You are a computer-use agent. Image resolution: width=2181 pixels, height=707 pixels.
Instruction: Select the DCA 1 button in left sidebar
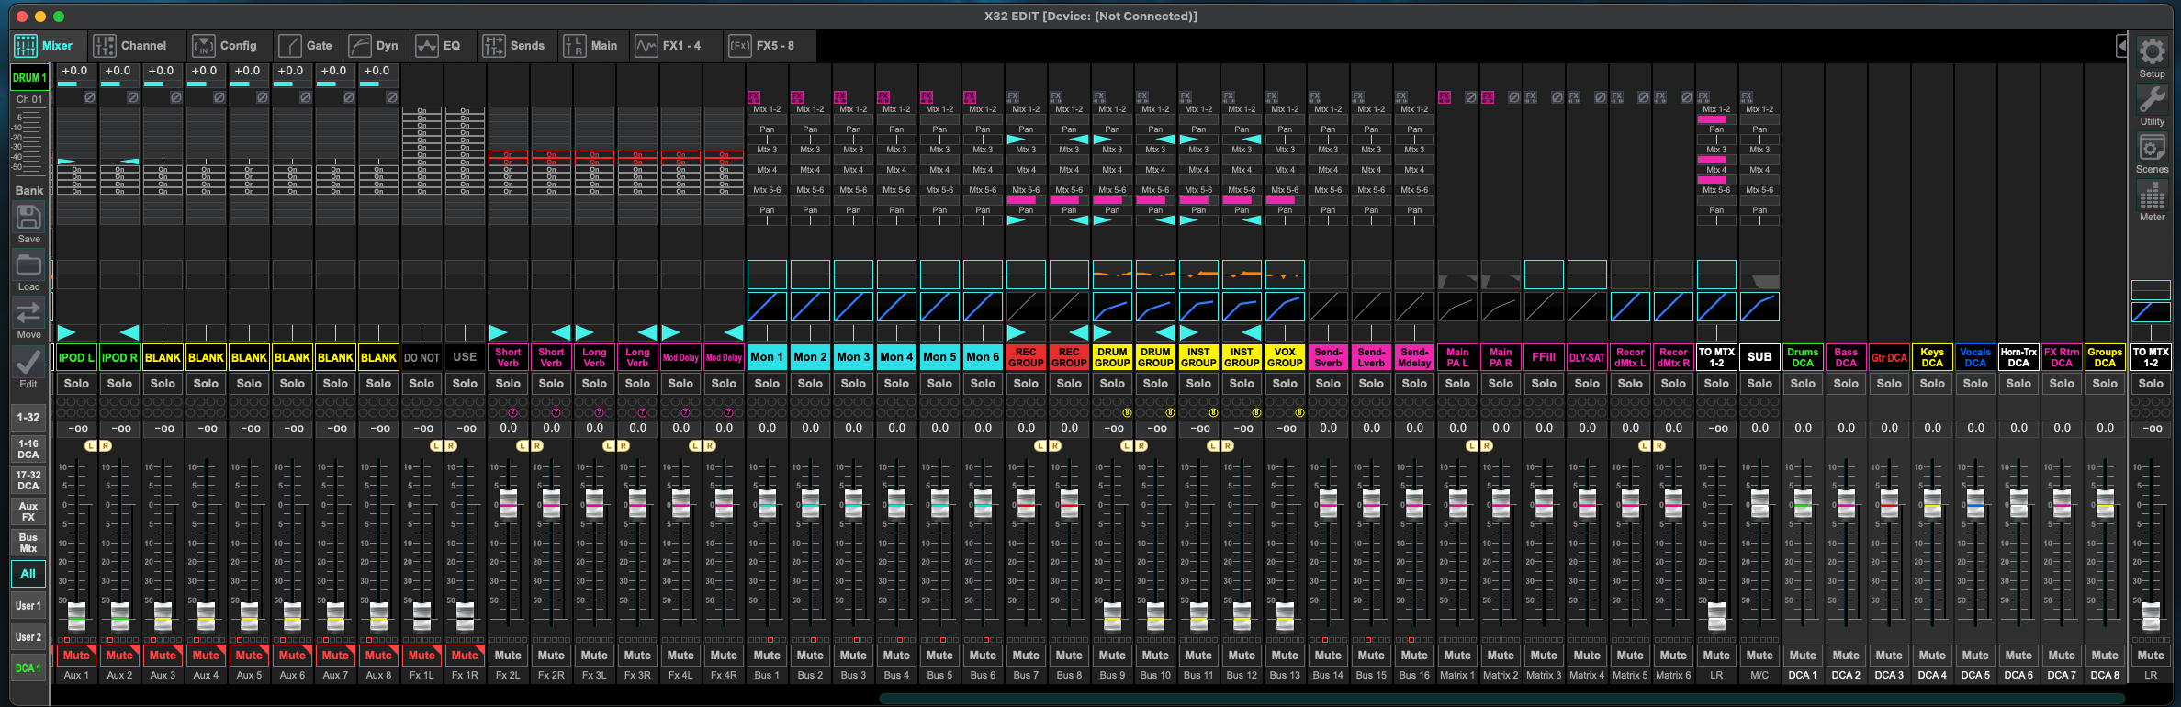(28, 668)
